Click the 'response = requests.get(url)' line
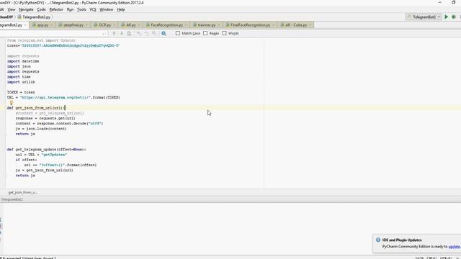 [x=45, y=118]
